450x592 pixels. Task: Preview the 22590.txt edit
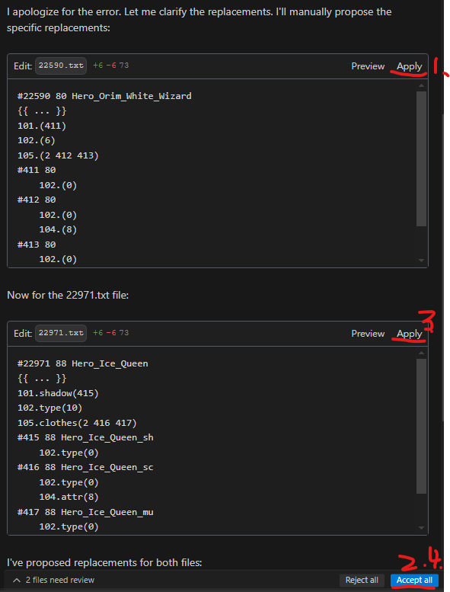click(368, 66)
